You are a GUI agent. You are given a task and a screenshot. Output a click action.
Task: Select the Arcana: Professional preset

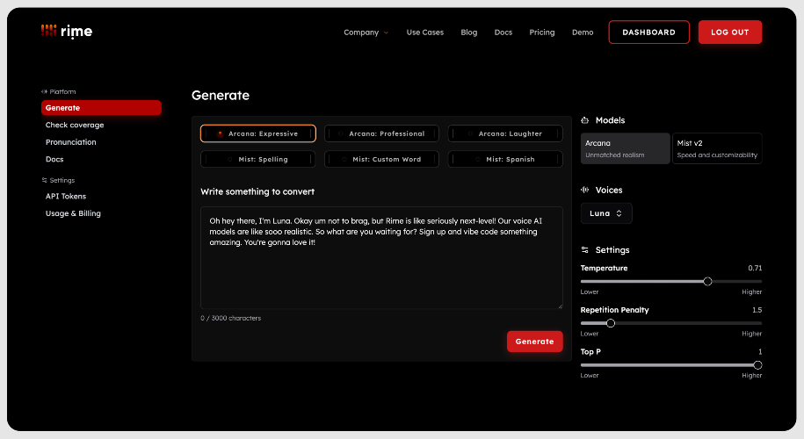point(381,133)
